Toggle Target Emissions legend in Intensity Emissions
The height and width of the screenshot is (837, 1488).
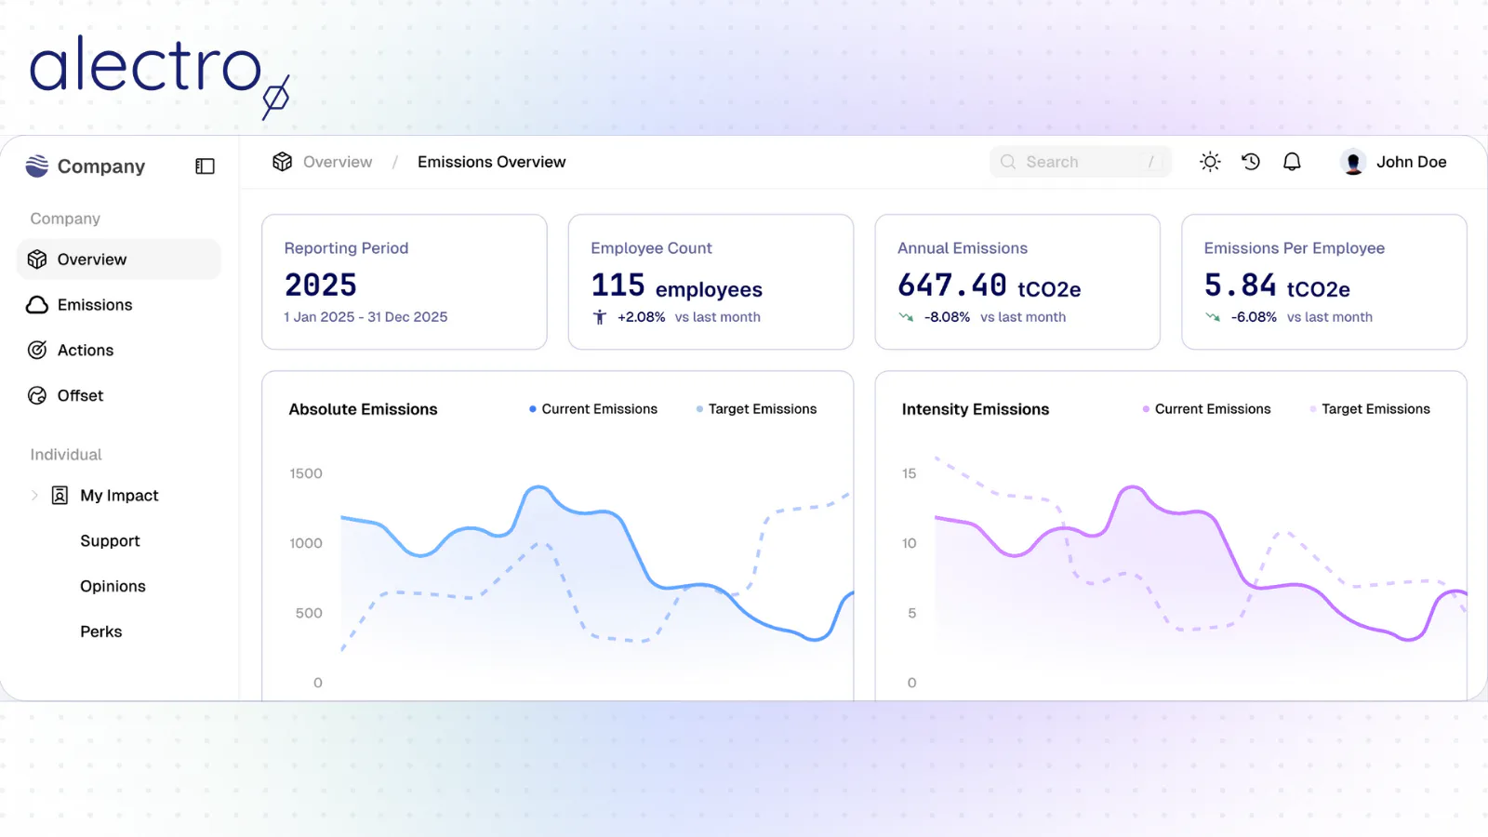(x=1370, y=409)
